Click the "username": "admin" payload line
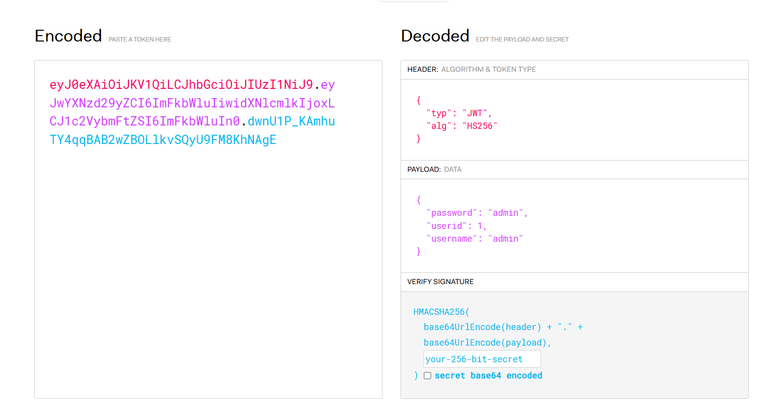This screenshot has height=411, width=782. (x=474, y=239)
